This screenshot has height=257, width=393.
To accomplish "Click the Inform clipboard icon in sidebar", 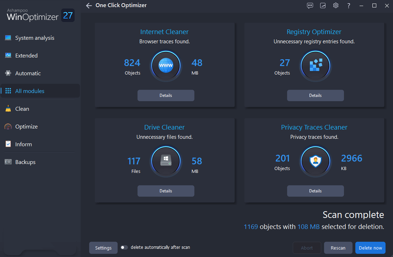I will pos(8,144).
